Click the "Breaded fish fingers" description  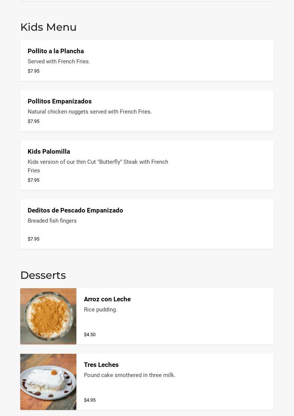click(x=52, y=221)
